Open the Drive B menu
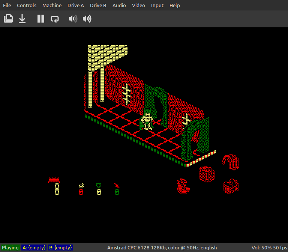288x252 pixels. pos(98,6)
